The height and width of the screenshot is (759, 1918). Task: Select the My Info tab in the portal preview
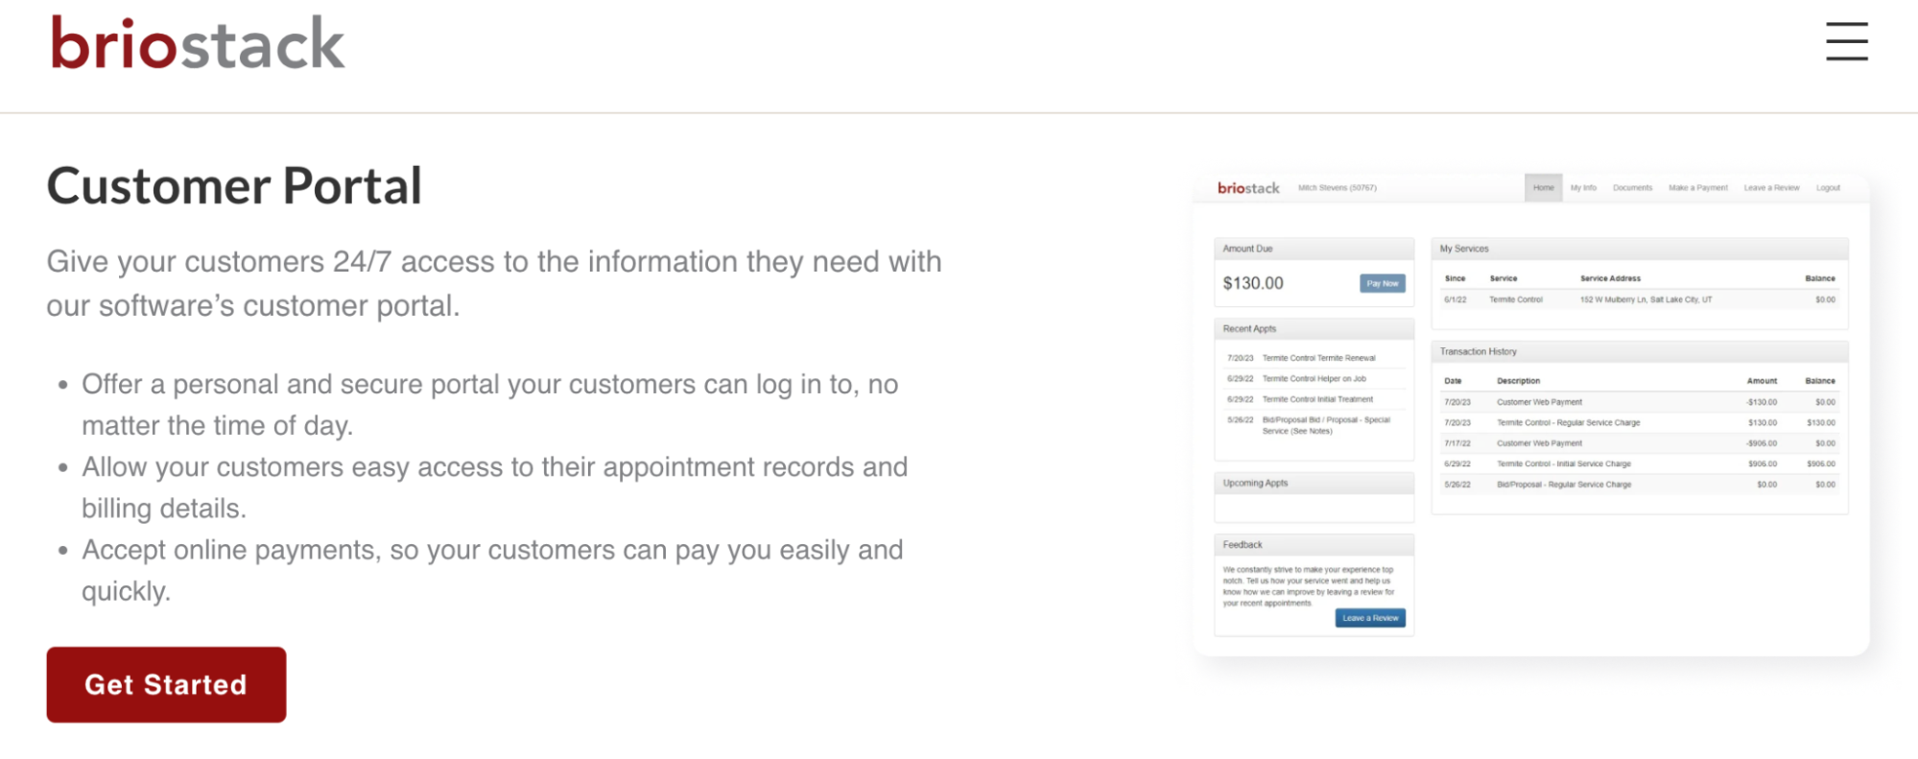click(1583, 188)
